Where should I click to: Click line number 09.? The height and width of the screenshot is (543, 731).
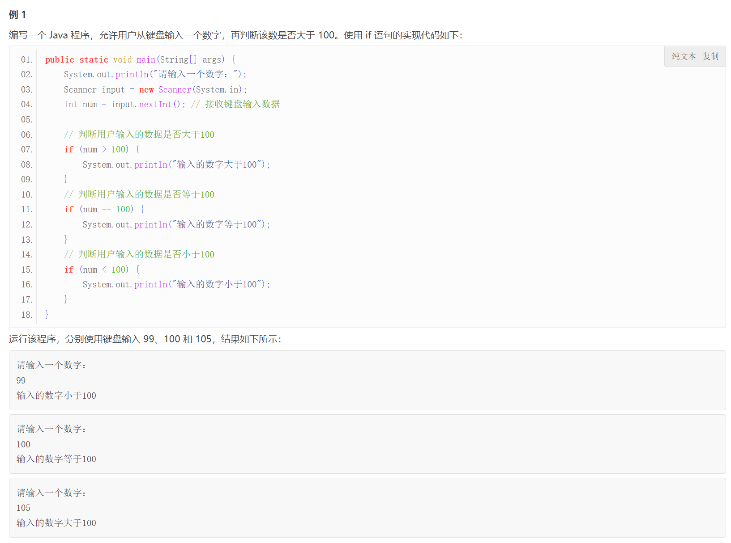click(x=27, y=180)
